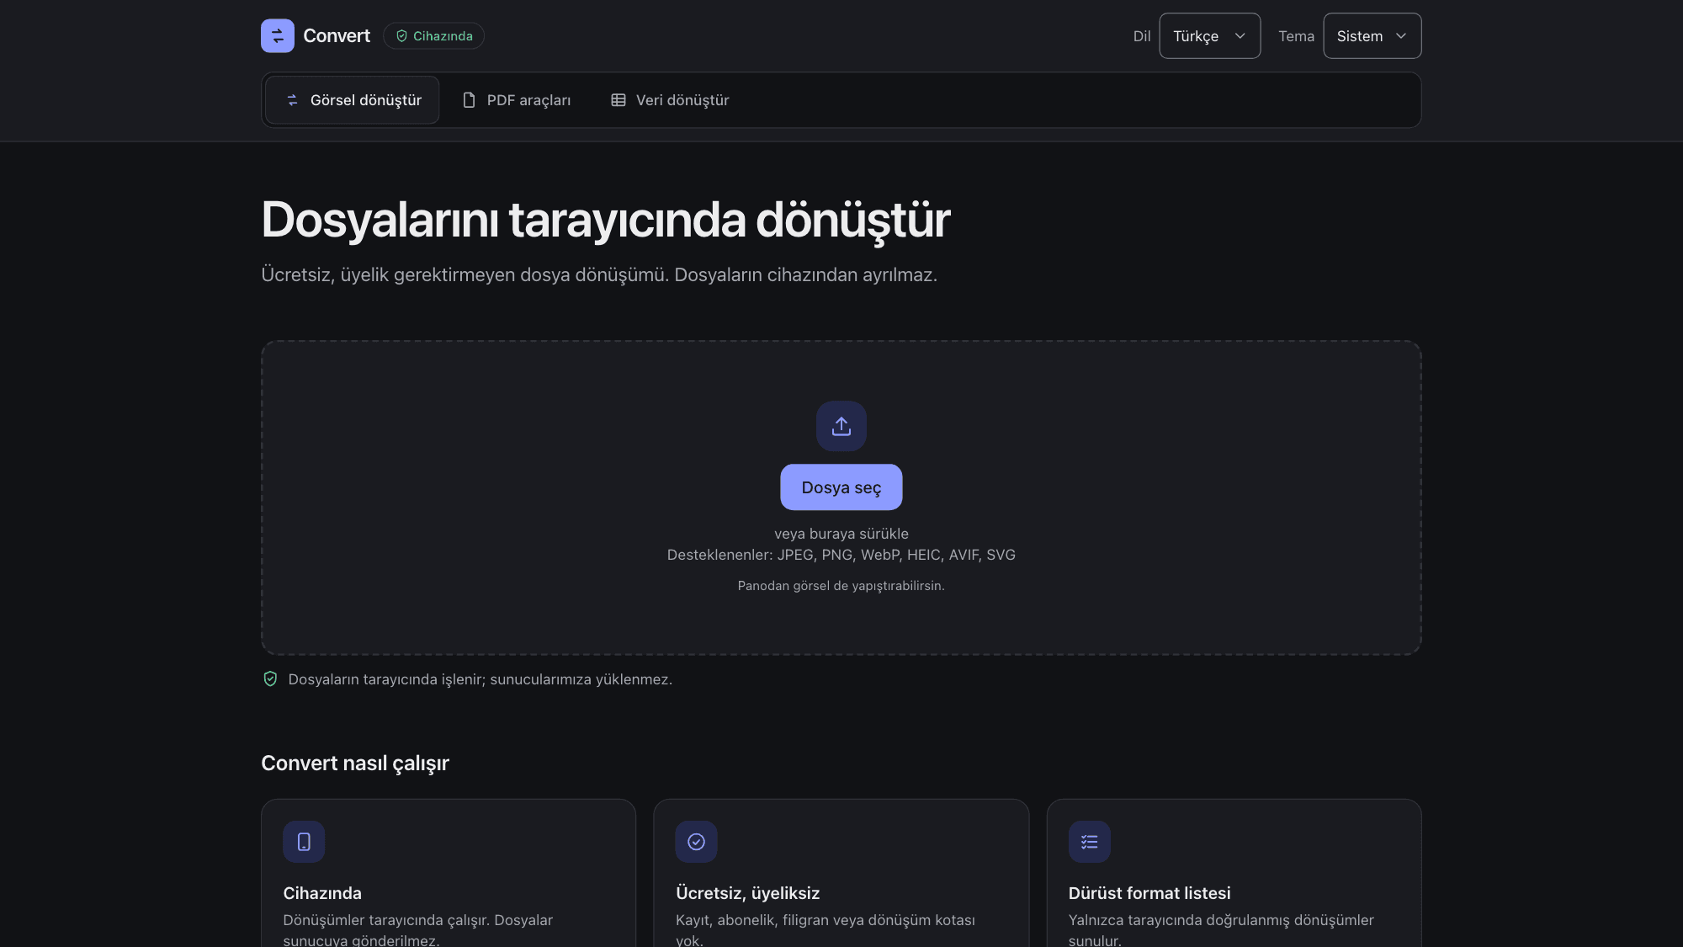Switch to the Görsel dönüştür tab
This screenshot has height=947, width=1683.
click(352, 100)
